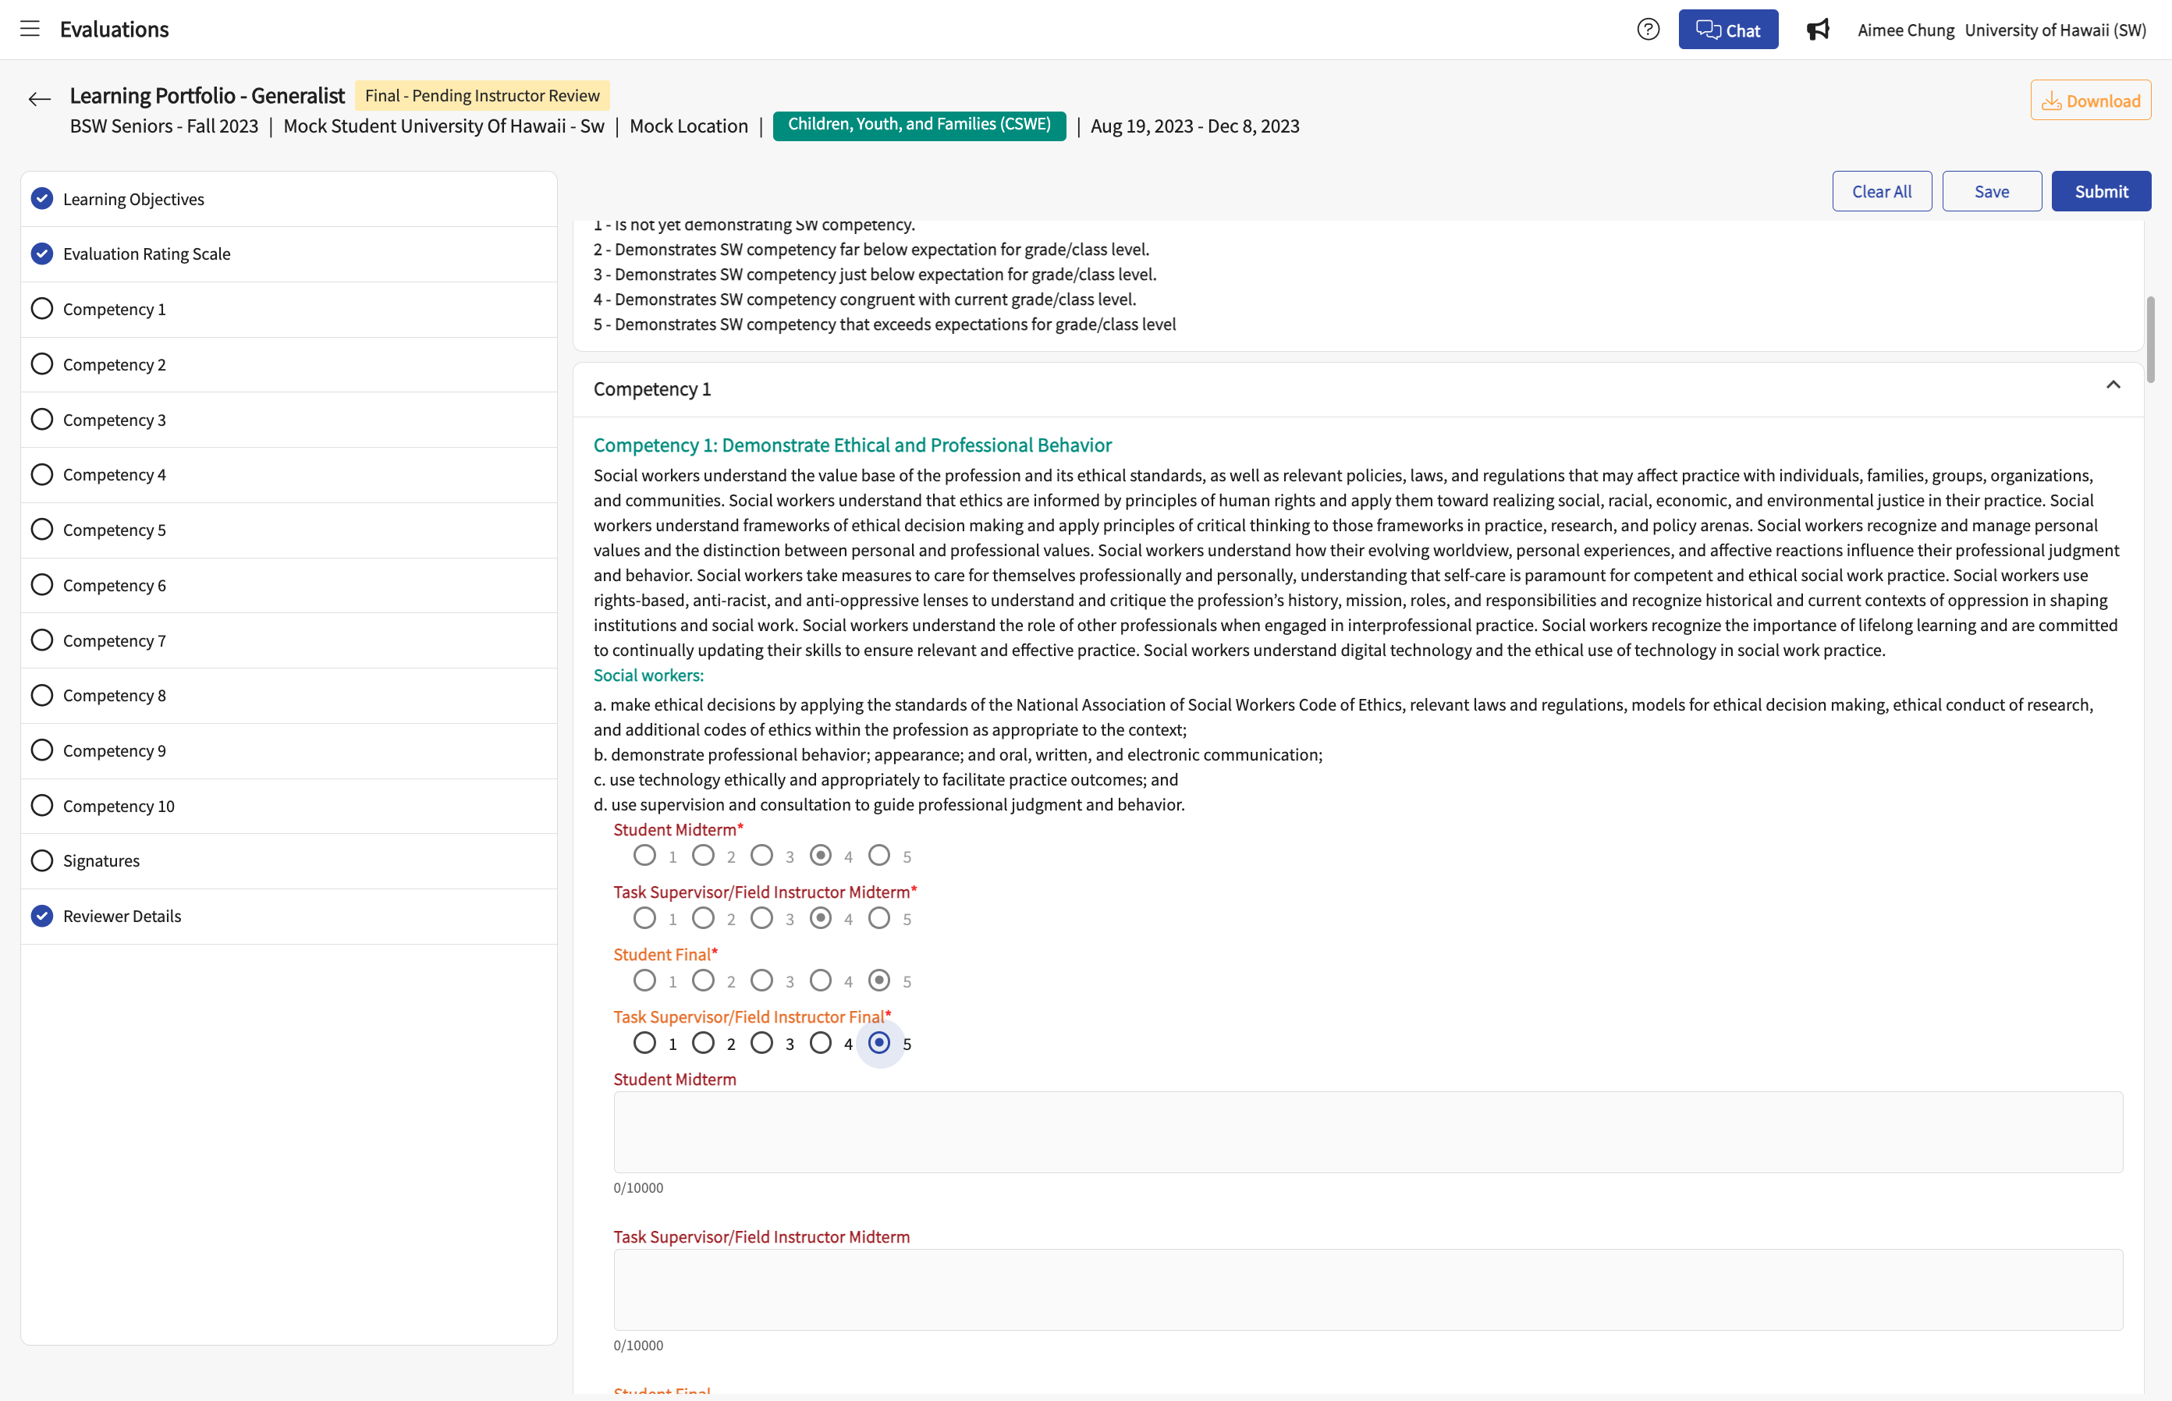
Task: Select rating 3 for Task Supervisor/Field Instructor Final
Action: click(761, 1043)
